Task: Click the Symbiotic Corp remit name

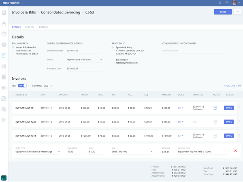Action: (x=124, y=47)
